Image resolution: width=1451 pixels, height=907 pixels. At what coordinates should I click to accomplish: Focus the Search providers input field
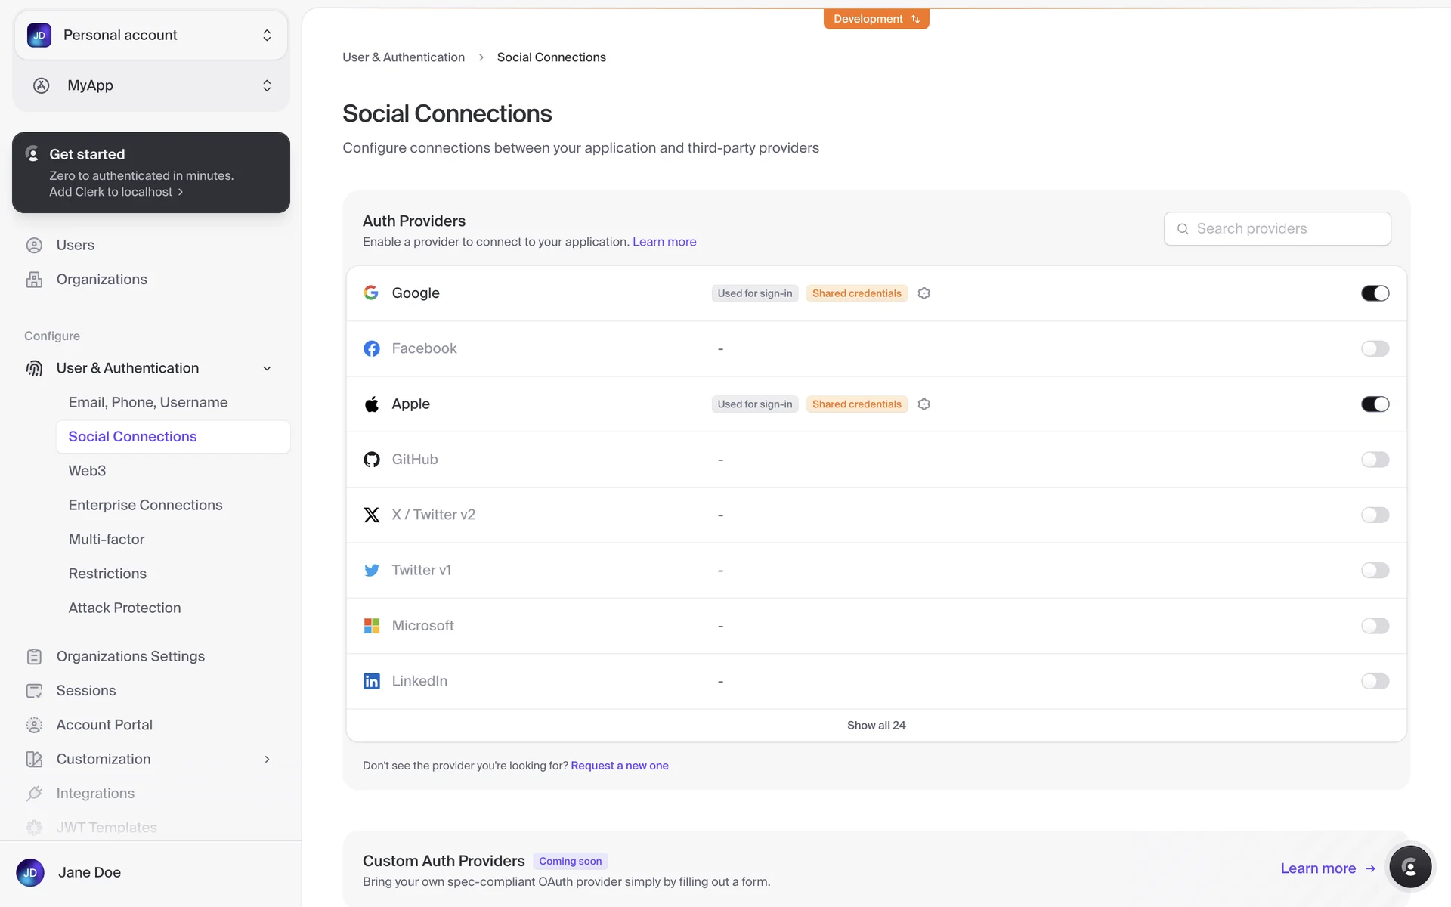(1285, 229)
